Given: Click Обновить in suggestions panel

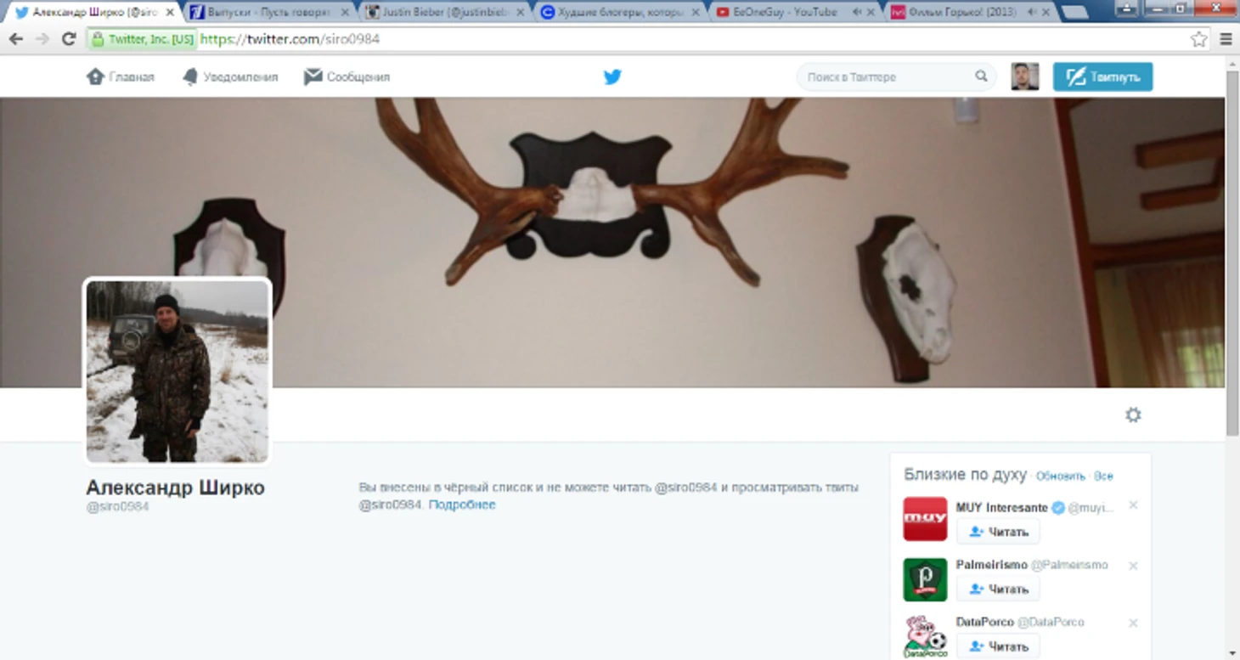Looking at the screenshot, I should [1060, 477].
